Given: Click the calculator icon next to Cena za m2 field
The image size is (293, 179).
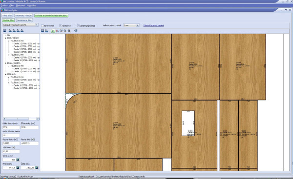Looking at the screenshot, I should pos(18,160).
